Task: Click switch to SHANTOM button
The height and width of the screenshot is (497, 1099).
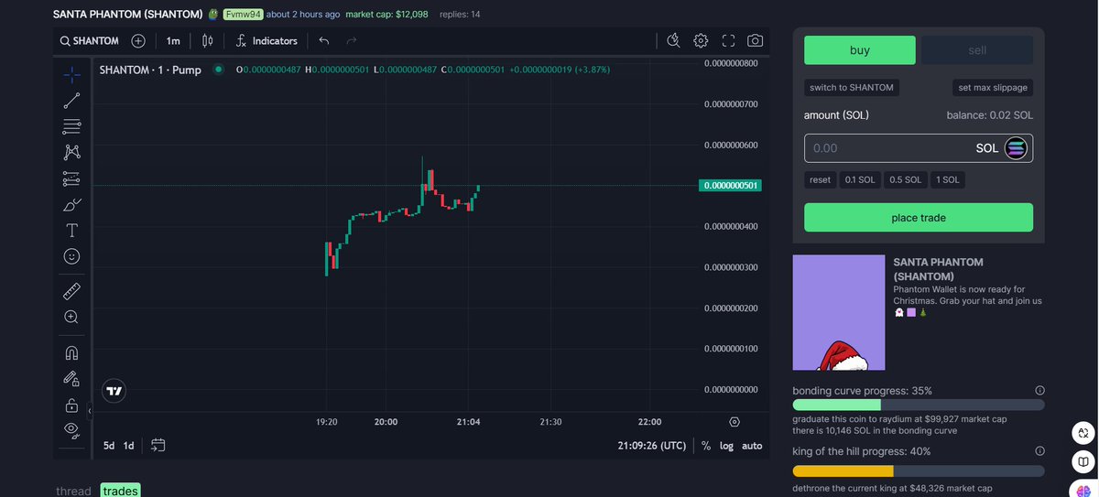Action: (x=852, y=88)
